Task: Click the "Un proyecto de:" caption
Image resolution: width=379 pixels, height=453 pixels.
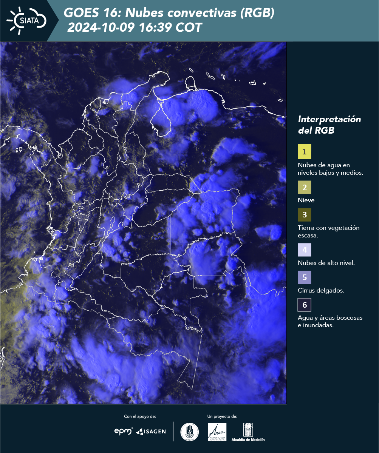Action: [222, 416]
